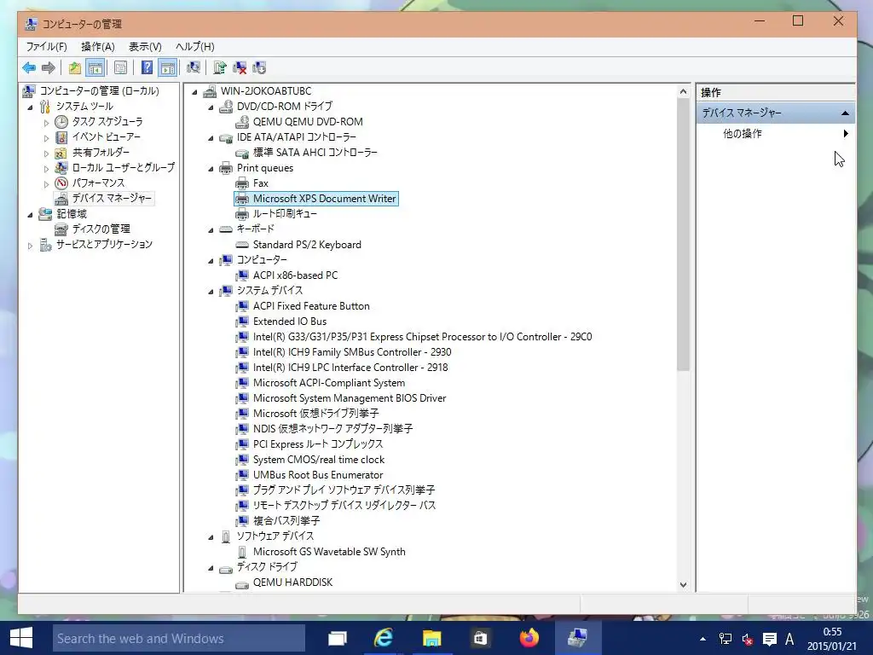Screen dimensions: 873x655
Task: Open the Windows Start button
Action: click(21, 638)
